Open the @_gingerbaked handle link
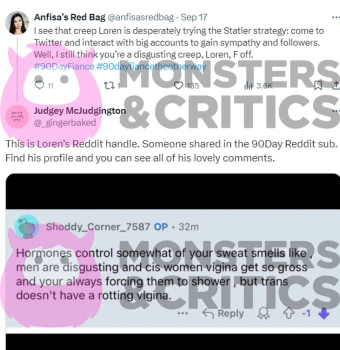 pos(65,122)
